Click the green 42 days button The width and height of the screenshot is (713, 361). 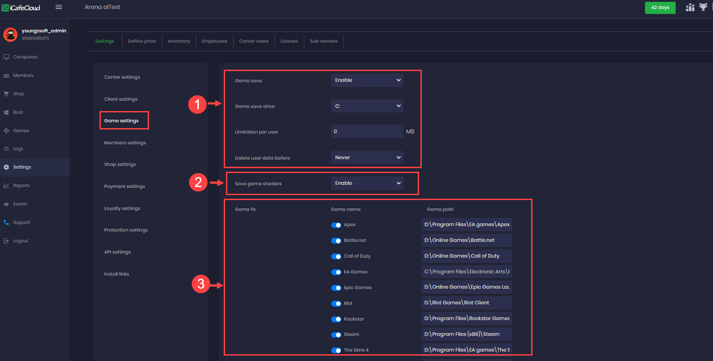point(660,8)
